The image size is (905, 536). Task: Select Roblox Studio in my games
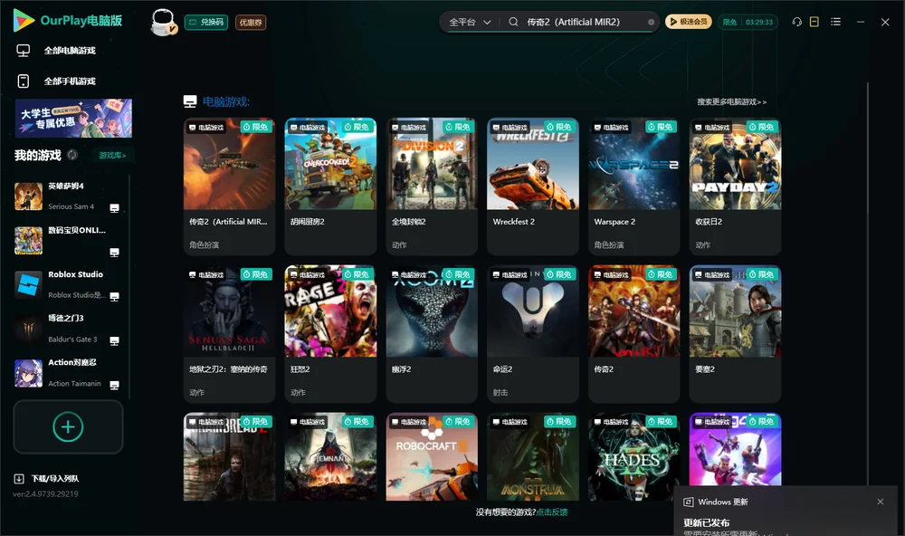(x=68, y=284)
